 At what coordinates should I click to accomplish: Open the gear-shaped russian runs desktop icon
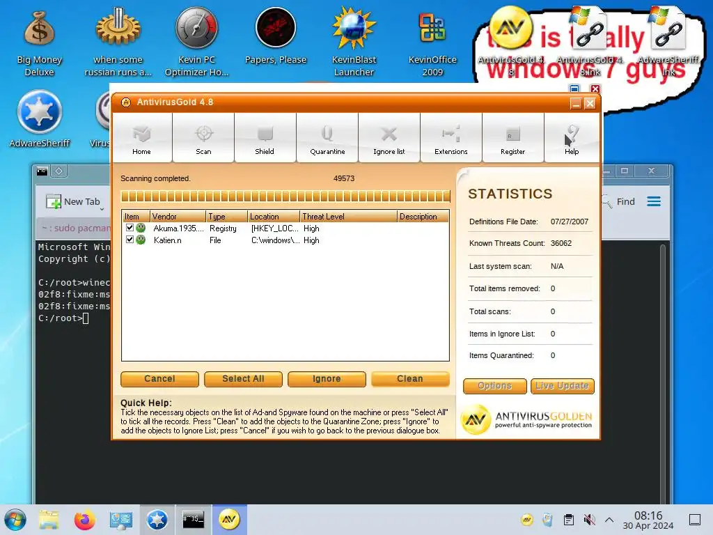(118, 43)
